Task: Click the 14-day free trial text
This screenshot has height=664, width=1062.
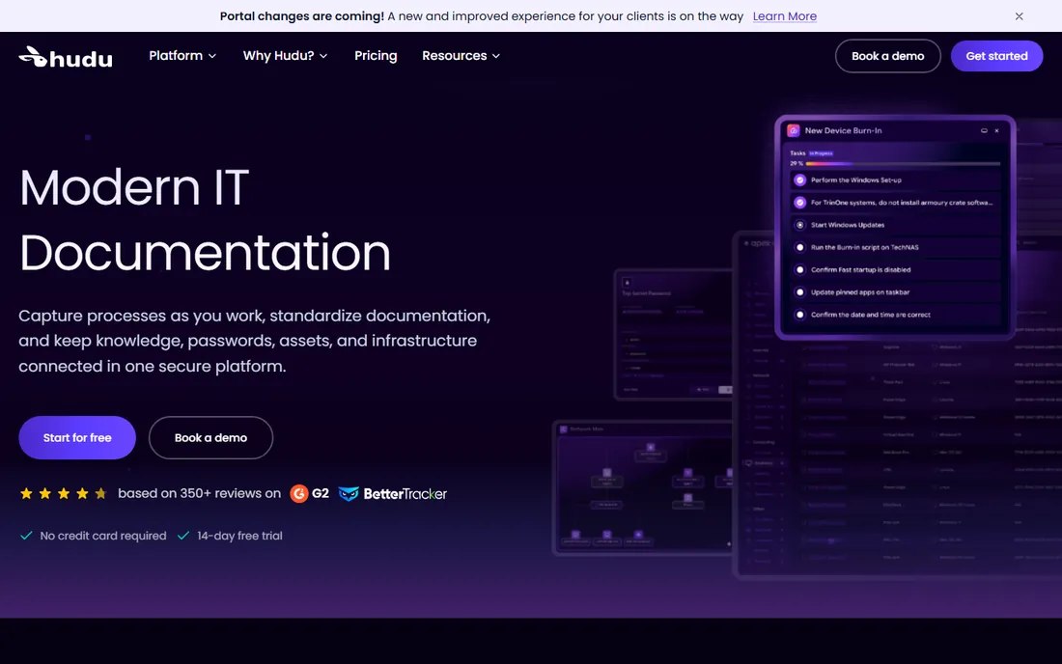Action: [239, 536]
